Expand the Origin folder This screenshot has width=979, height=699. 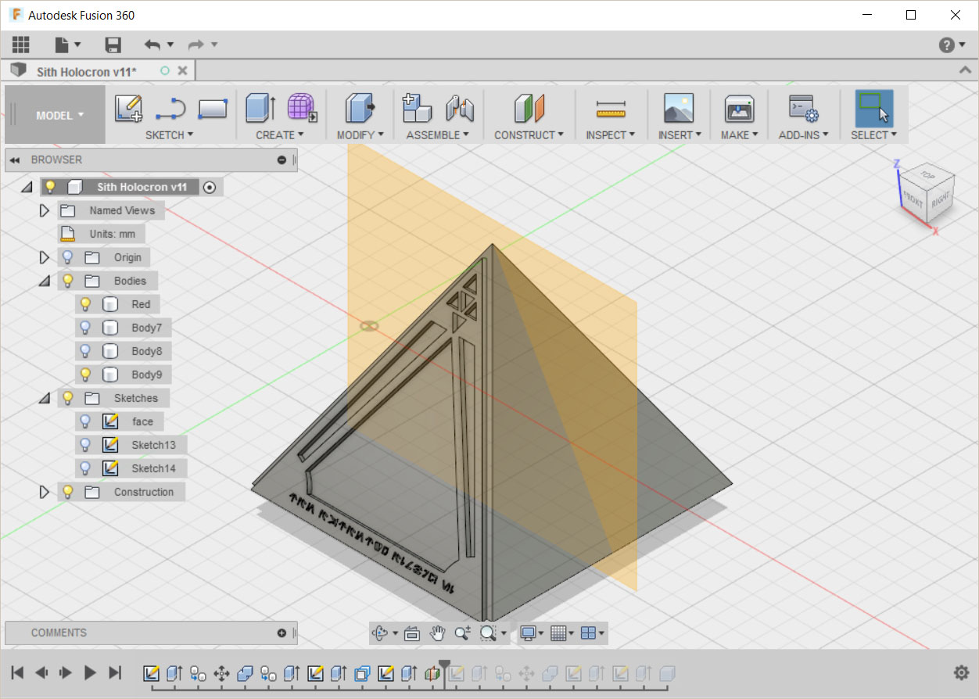pos(44,257)
